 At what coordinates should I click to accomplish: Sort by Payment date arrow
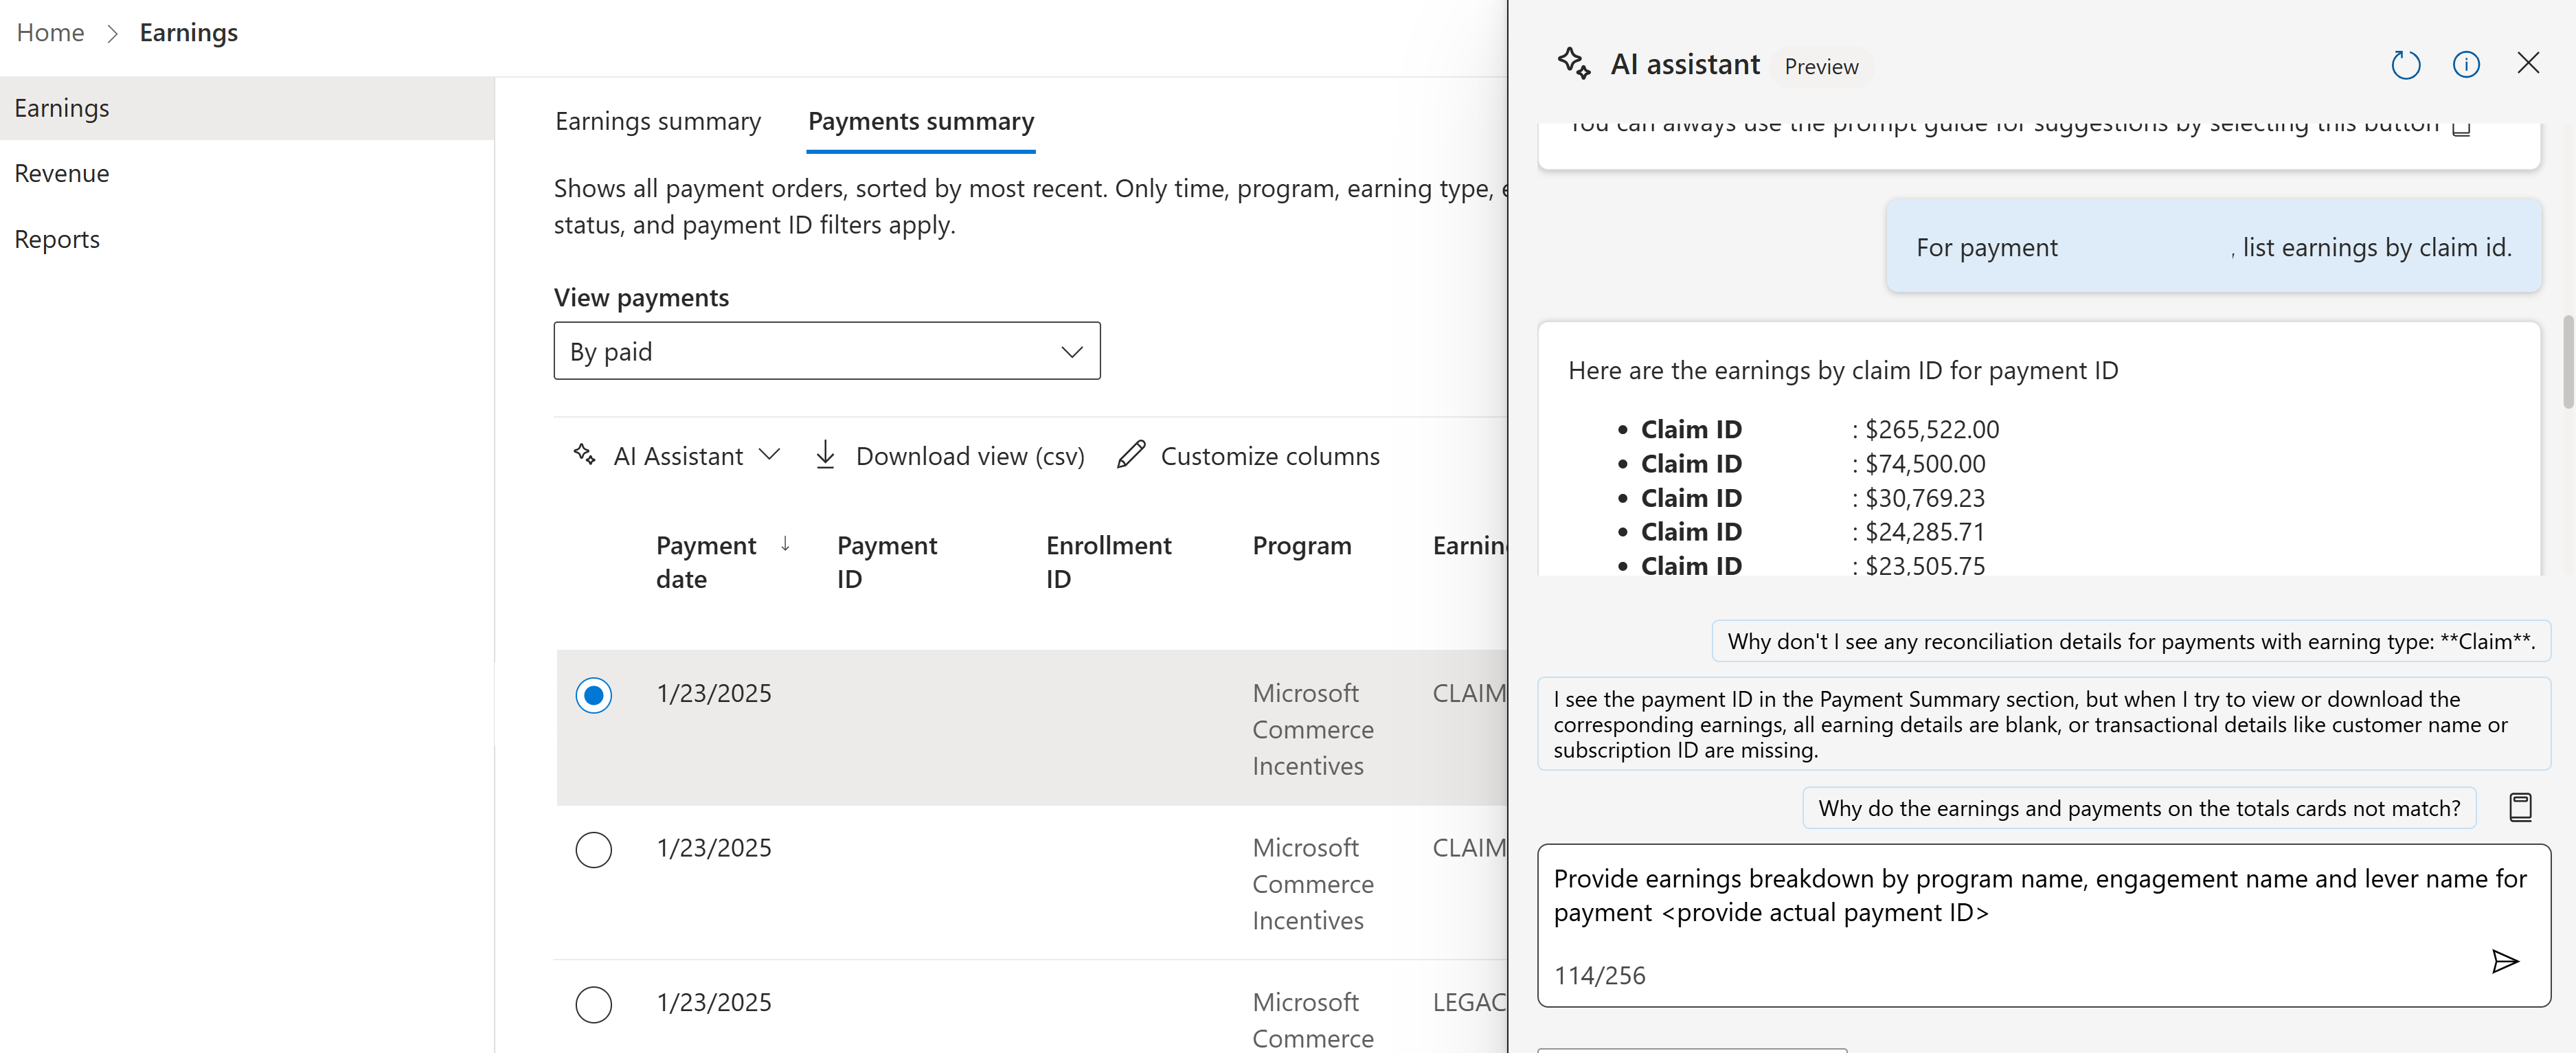click(x=785, y=543)
